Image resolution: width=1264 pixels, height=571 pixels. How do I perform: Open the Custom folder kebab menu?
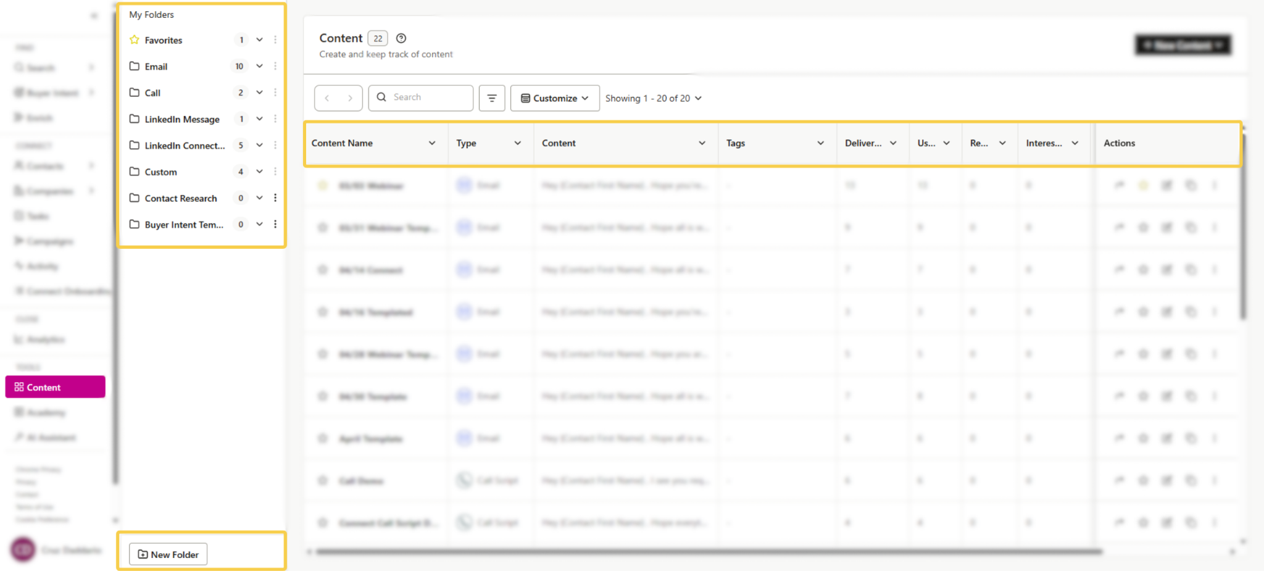pos(275,172)
